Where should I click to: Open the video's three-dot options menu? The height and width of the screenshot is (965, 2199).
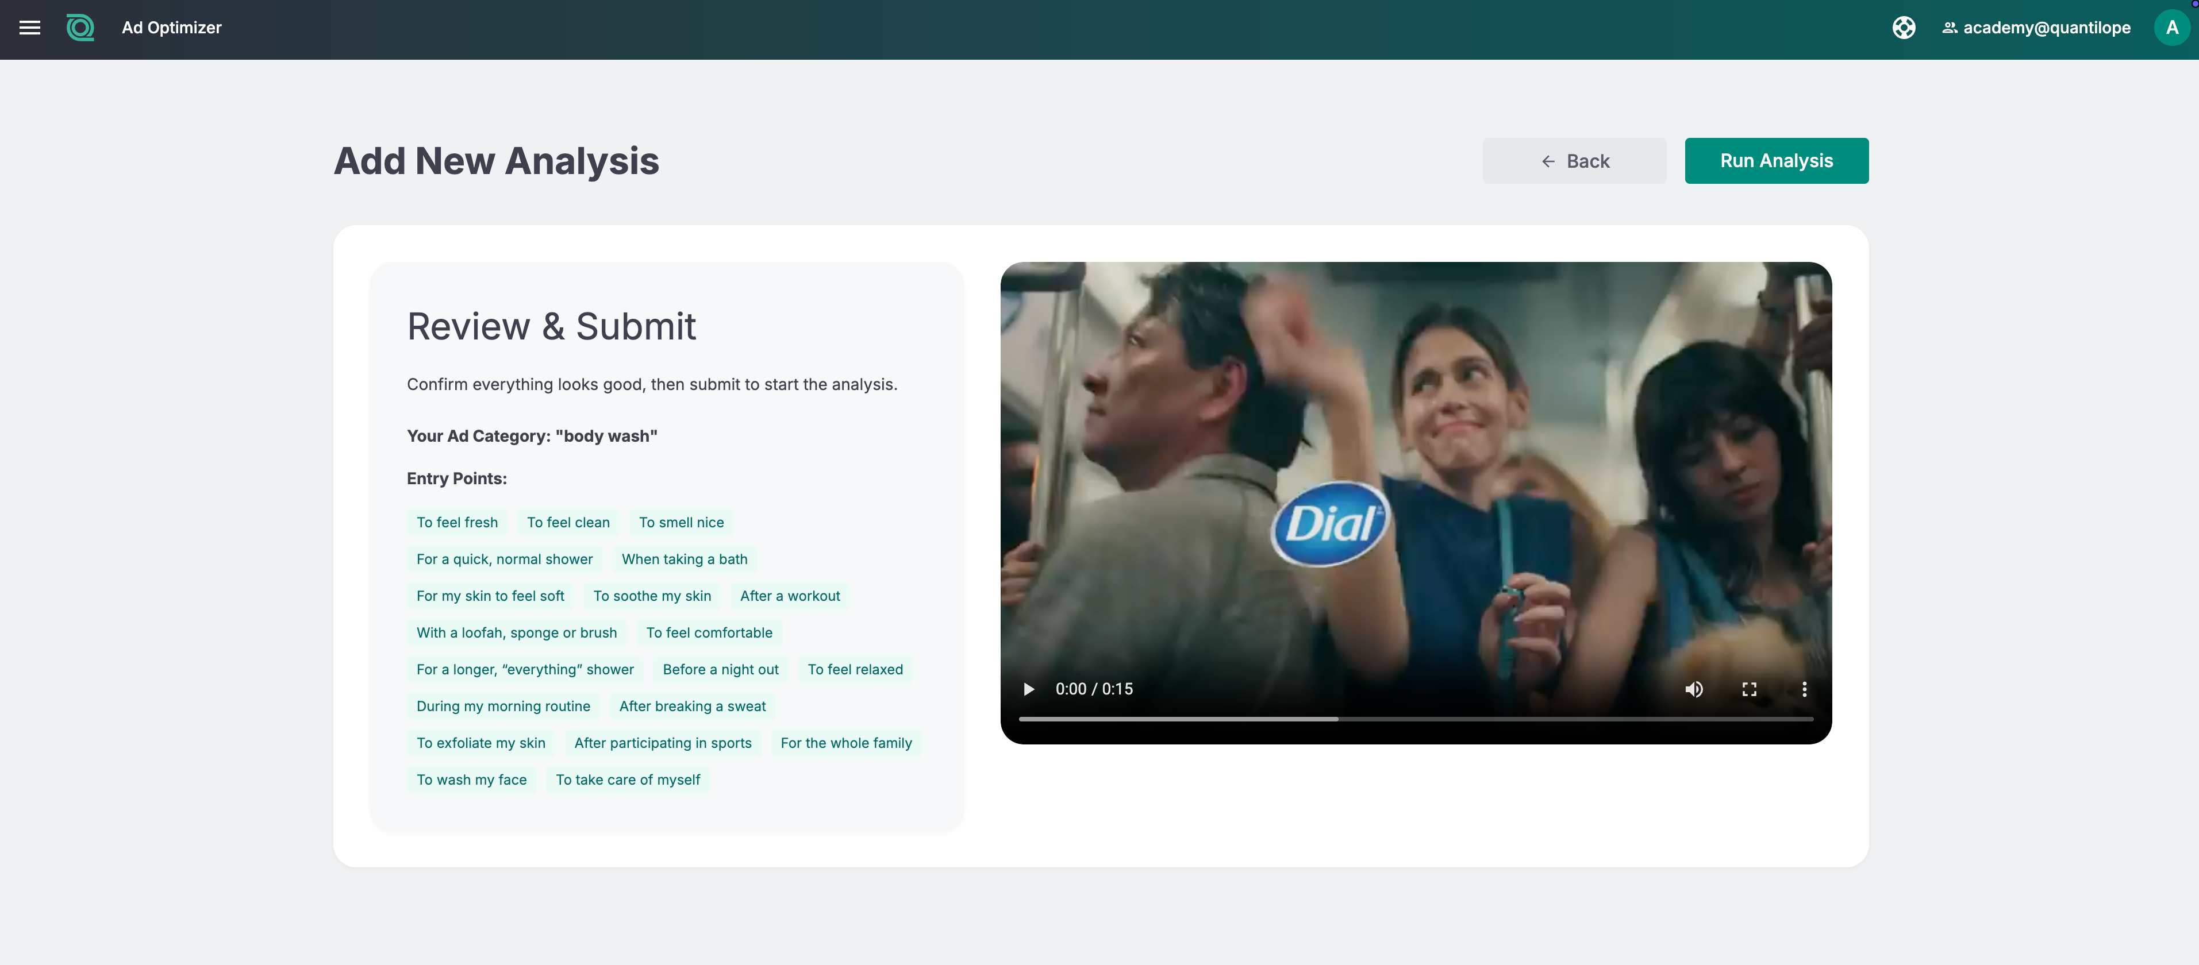click(x=1804, y=689)
